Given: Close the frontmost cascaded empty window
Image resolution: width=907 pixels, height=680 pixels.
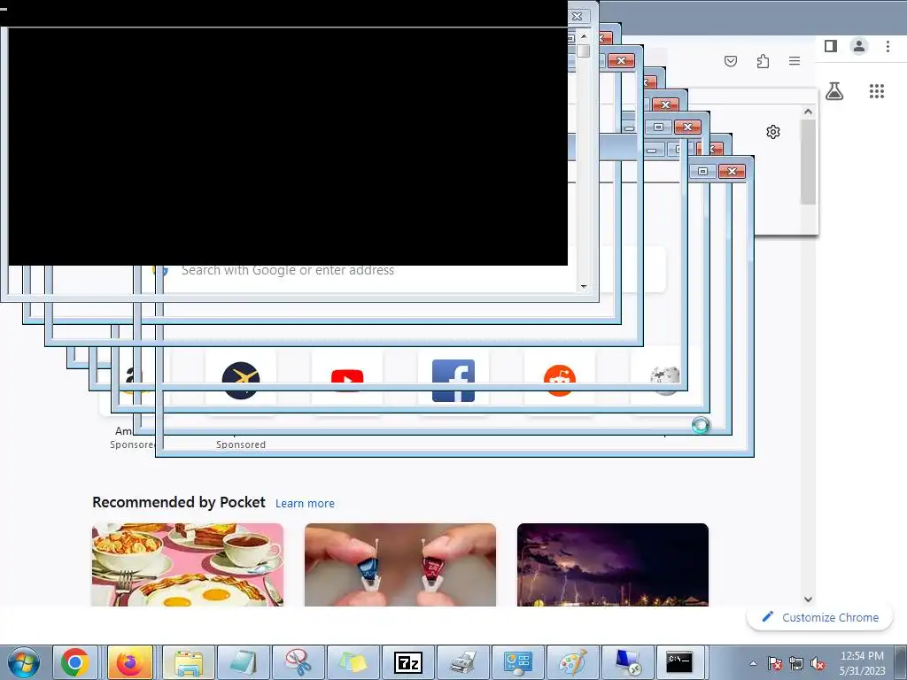Looking at the screenshot, I should pos(732,171).
